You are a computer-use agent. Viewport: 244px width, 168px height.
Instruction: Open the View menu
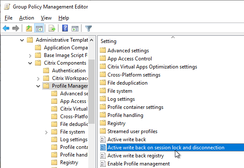(46, 18)
